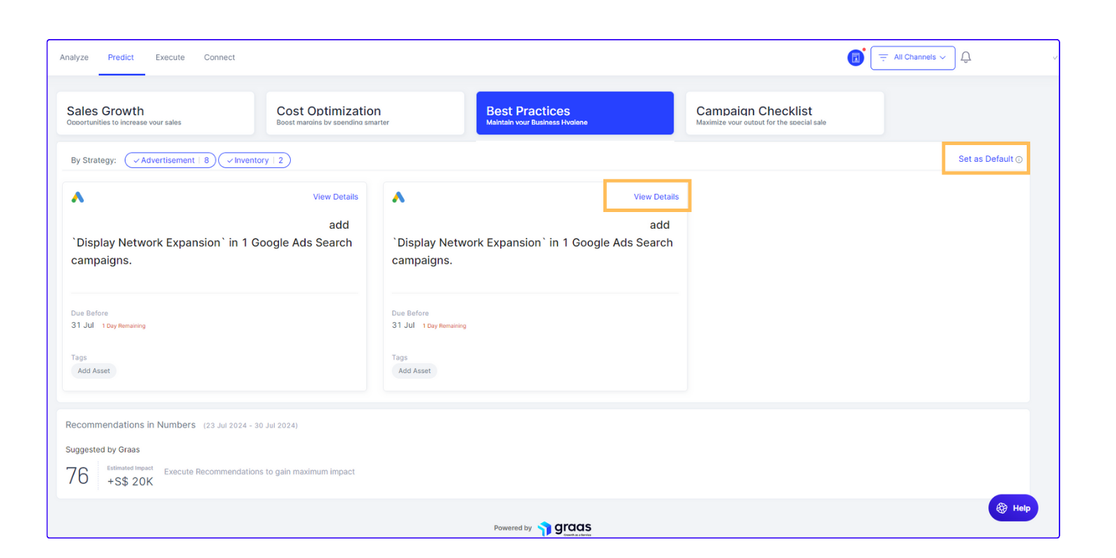Toggle the Inventory strategy filter
This screenshot has height=558, width=1116.
[x=255, y=160]
